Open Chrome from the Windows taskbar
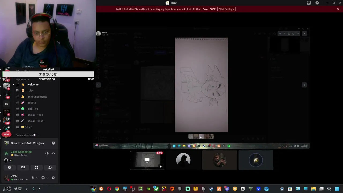Viewport: 343px width, 193px height. [x=117, y=189]
